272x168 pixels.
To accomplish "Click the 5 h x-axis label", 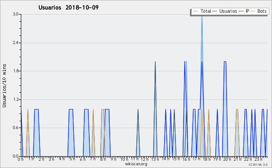I will coord(73,159).
